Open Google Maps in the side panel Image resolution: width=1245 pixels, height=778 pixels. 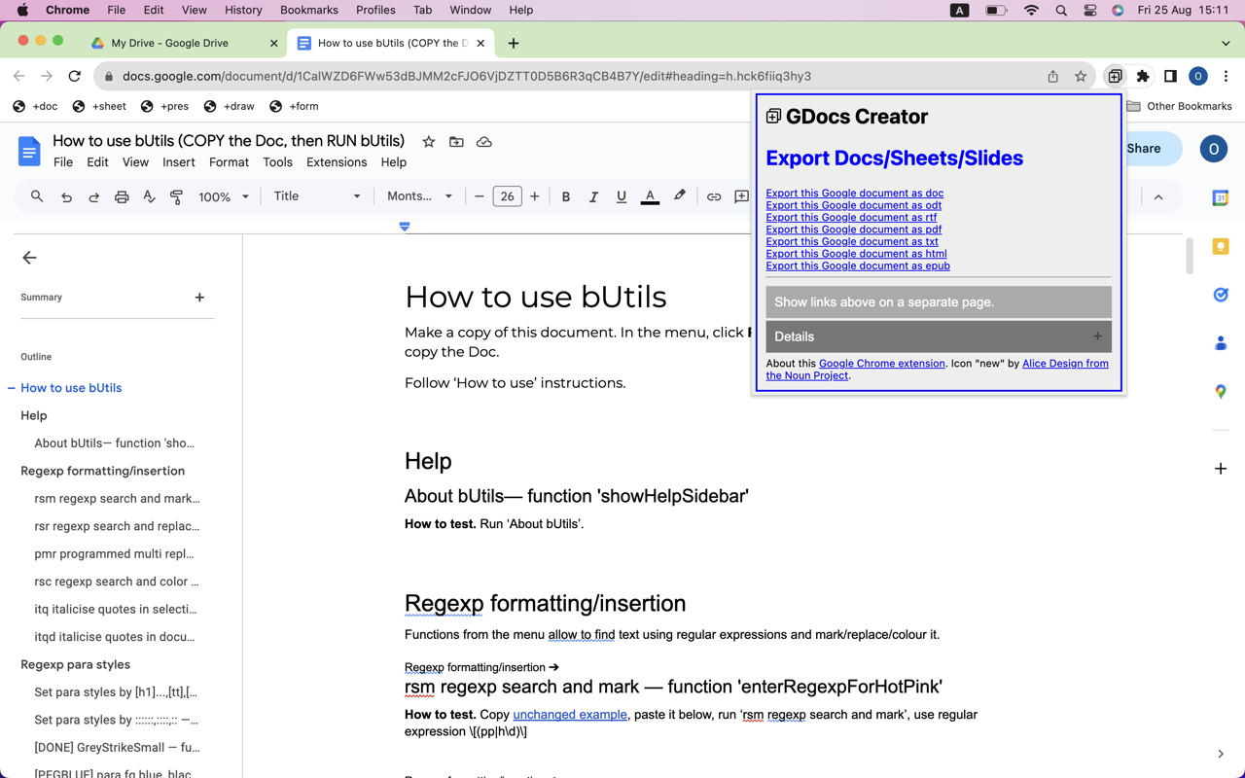pos(1221,392)
